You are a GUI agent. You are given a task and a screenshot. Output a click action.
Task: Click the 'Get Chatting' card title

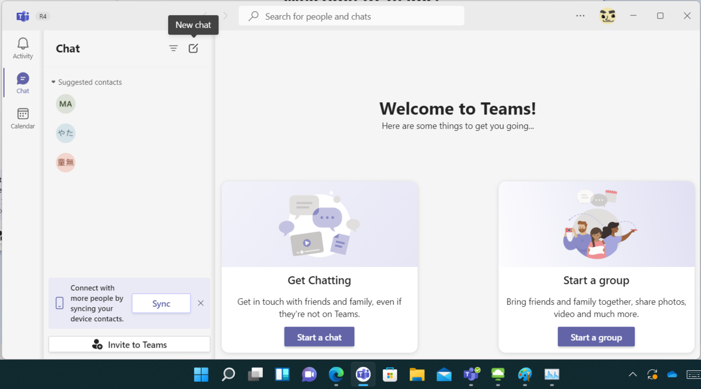coord(320,280)
